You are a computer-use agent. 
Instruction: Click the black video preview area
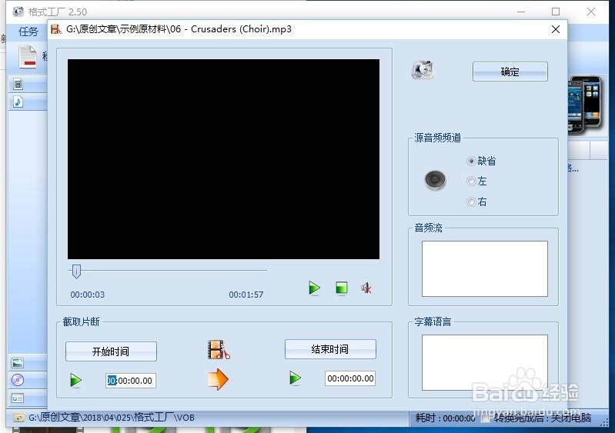click(x=223, y=159)
